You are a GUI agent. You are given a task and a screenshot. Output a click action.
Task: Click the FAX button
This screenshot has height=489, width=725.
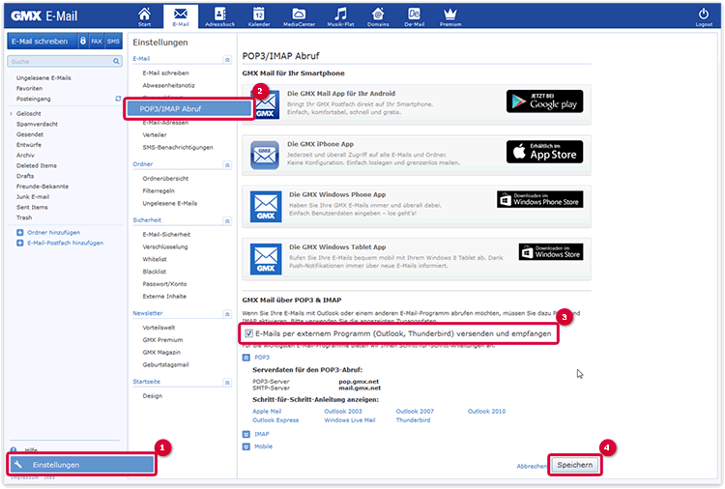[x=96, y=42]
